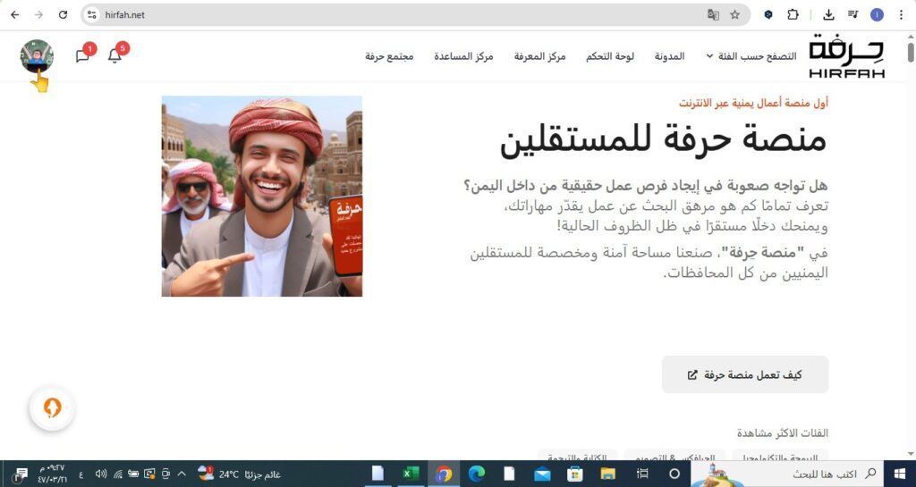Click the translate page icon in address bar
Screen dimensions: 916x487
point(713,14)
